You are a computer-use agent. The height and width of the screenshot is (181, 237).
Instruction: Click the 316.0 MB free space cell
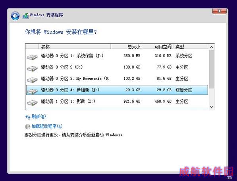coord(163,56)
